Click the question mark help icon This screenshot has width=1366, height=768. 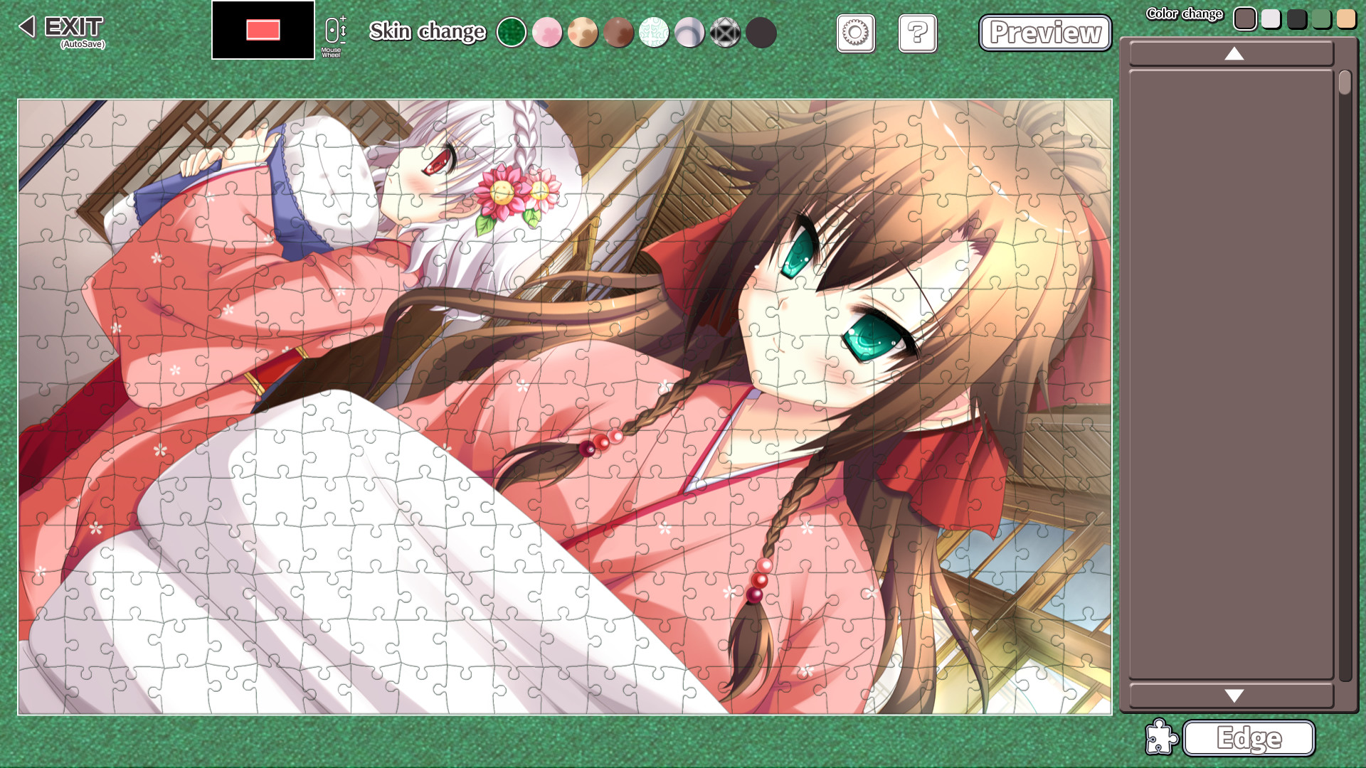pos(916,33)
